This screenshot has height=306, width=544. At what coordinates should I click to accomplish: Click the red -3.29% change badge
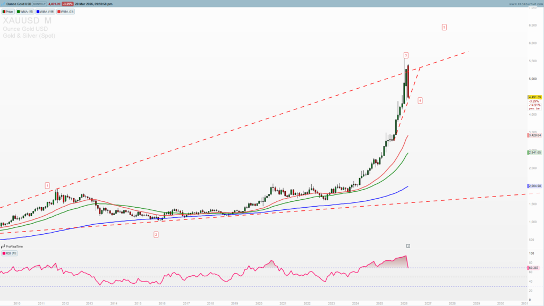point(67,4)
